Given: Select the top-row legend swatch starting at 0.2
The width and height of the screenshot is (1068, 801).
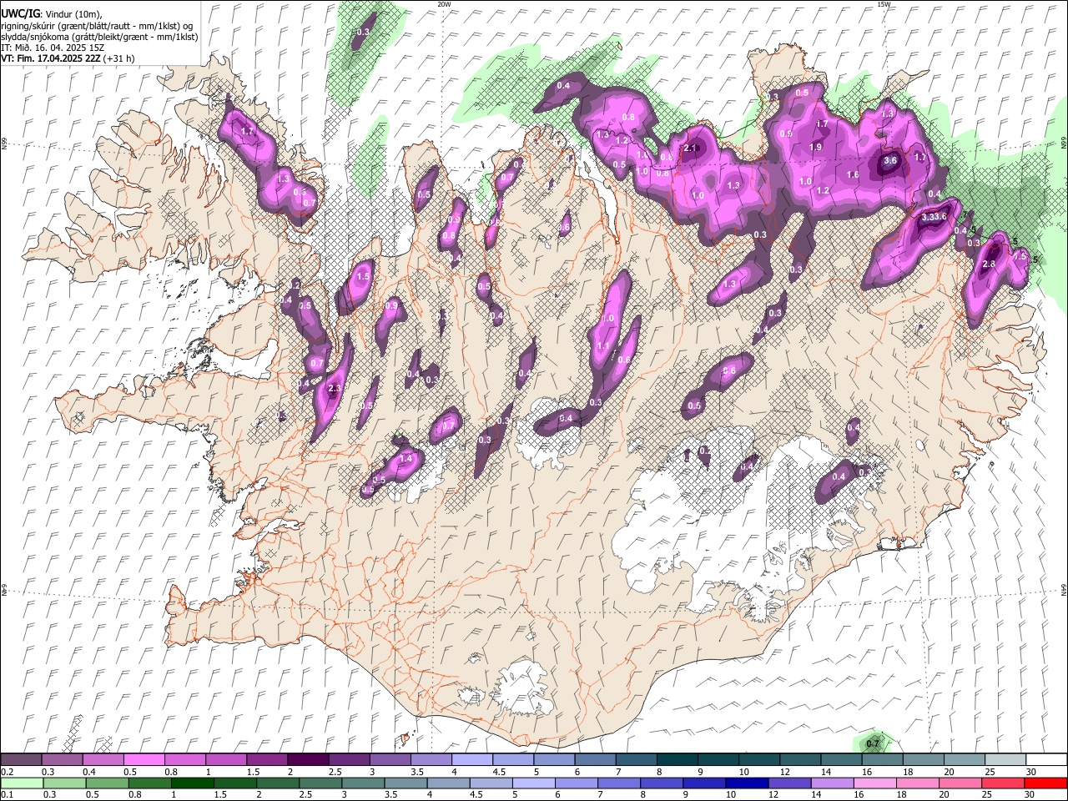Looking at the screenshot, I should click(21, 759).
